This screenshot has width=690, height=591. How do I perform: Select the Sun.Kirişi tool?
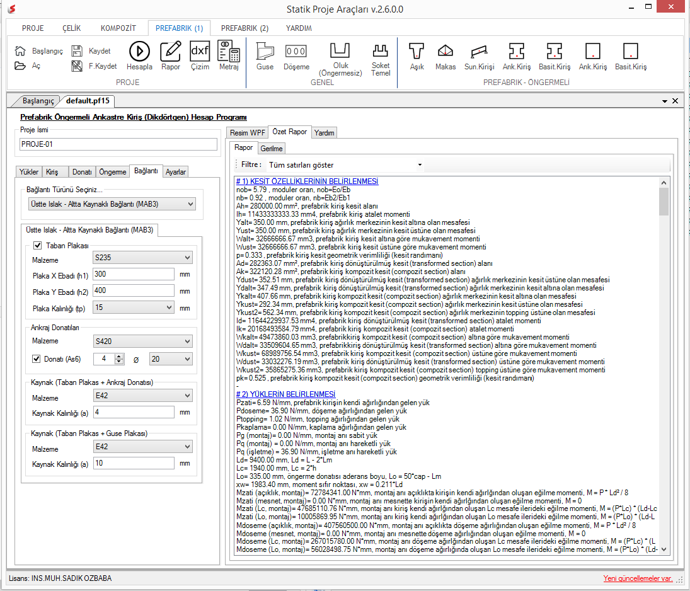(479, 56)
